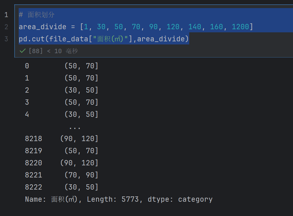Click the string "面积(㎡)" in code

pyautogui.click(x=110, y=39)
